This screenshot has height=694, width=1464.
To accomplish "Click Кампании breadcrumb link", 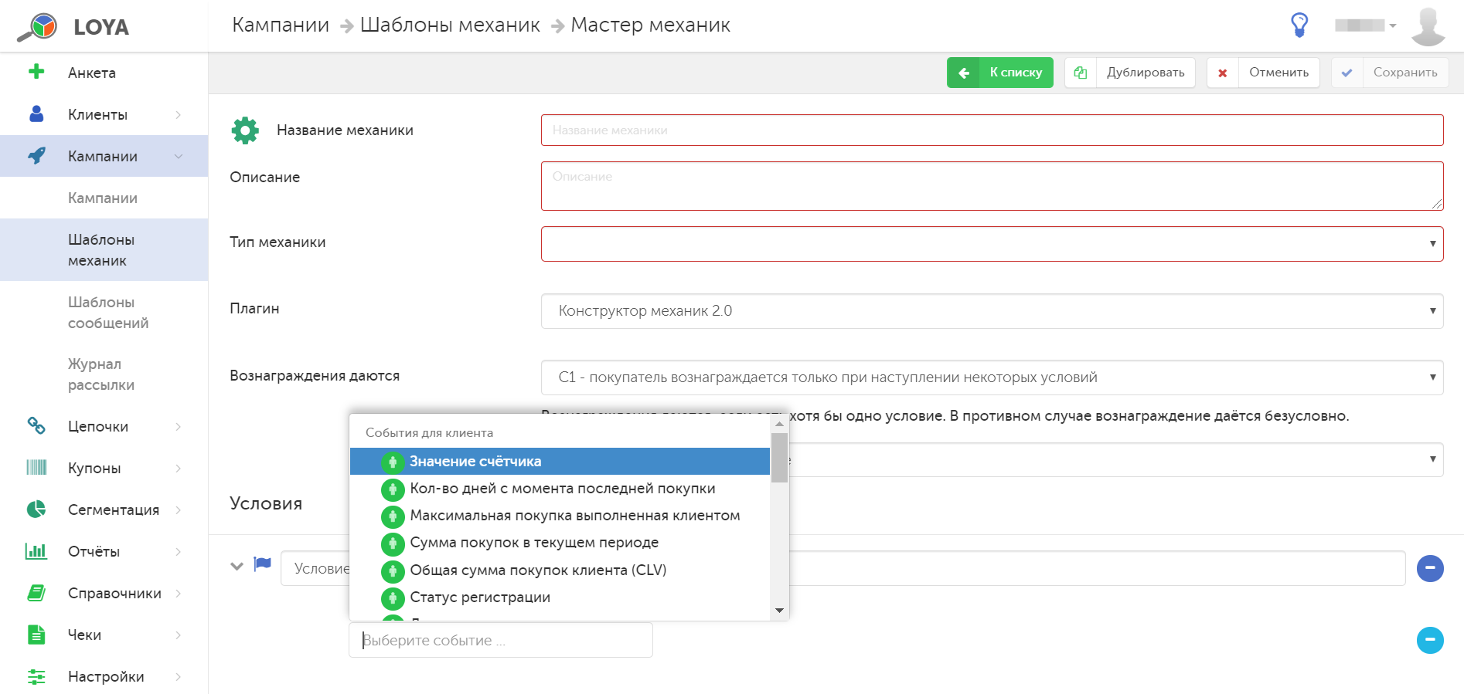I will 281,25.
